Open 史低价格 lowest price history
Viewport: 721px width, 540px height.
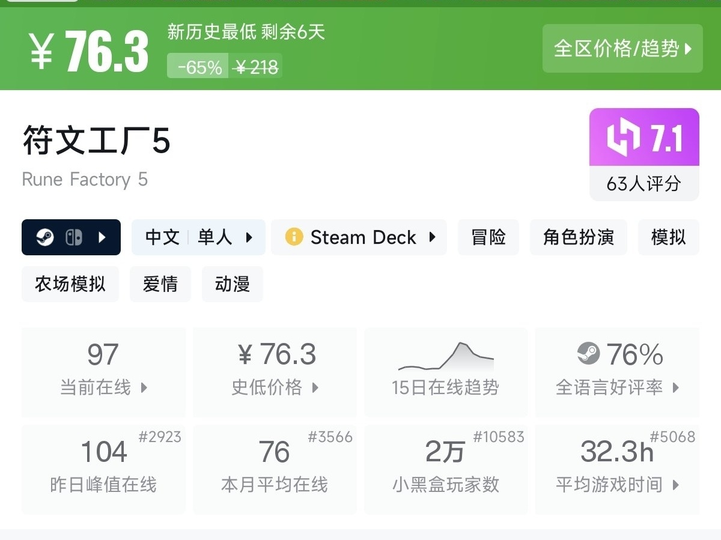(x=275, y=372)
